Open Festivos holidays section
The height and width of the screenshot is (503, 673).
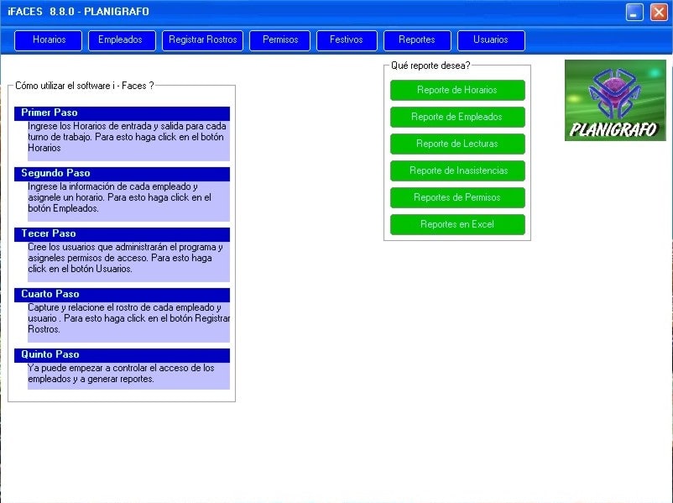click(x=347, y=40)
